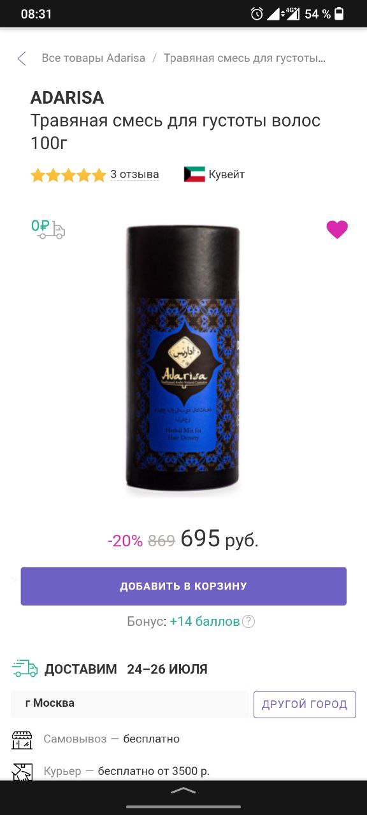Open the Все товары Adarisa breadcrumb
This screenshot has height=815, width=367.
point(94,58)
